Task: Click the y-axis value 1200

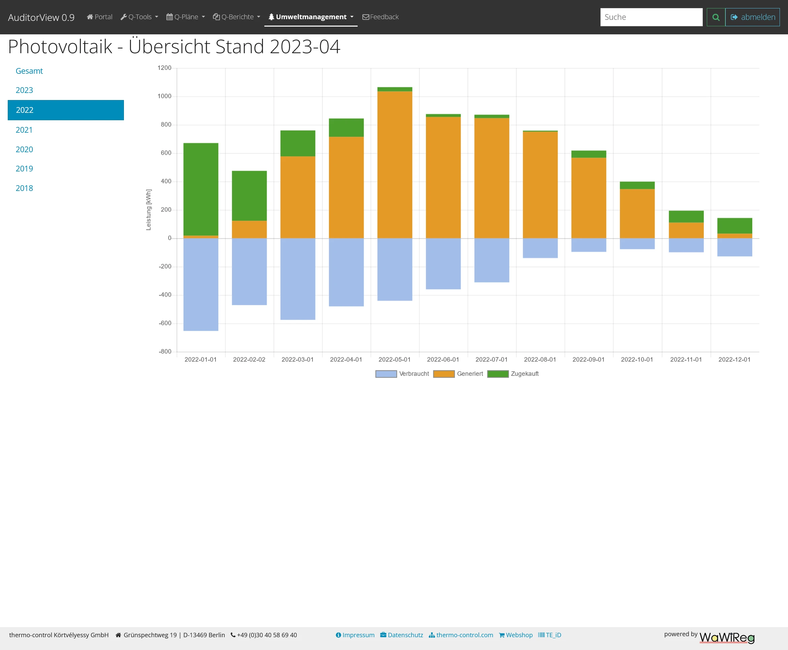Action: (x=164, y=68)
